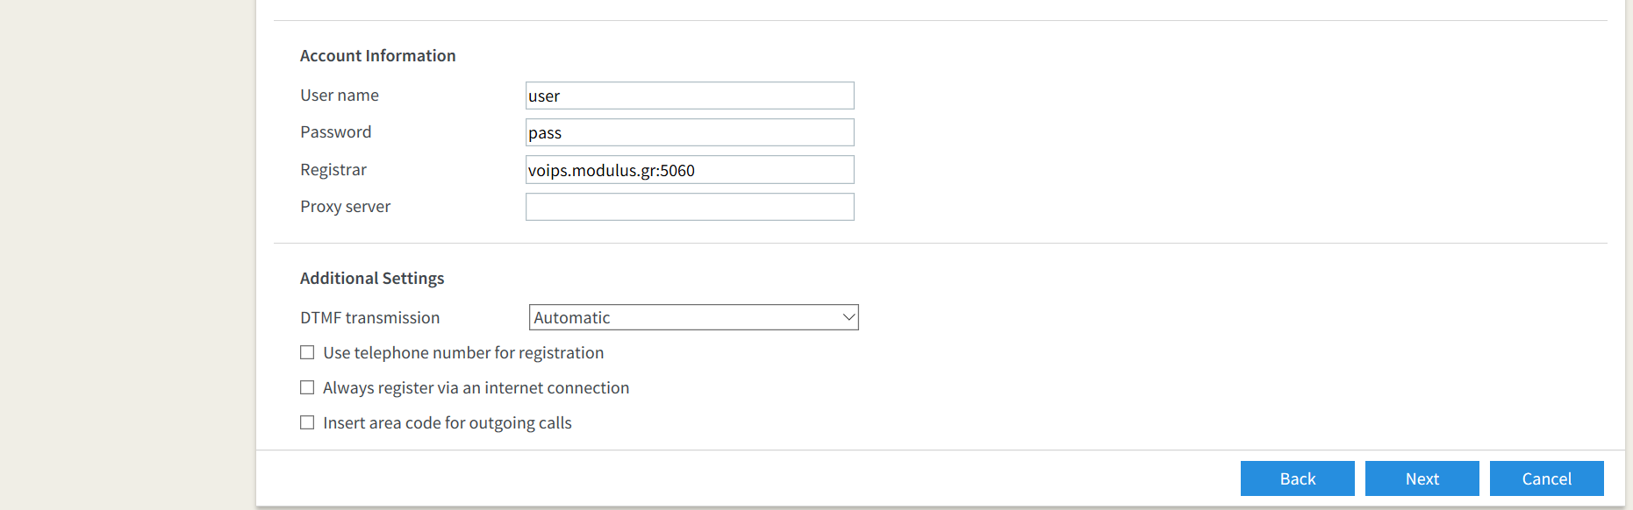Click the Account Information heading
Image resolution: width=1633 pixels, height=510 pixels.
pos(378,56)
